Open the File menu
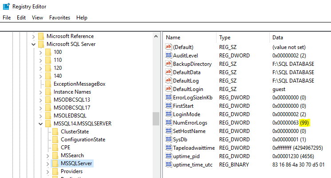The height and width of the screenshot is (178, 331). pyautogui.click(x=7, y=18)
